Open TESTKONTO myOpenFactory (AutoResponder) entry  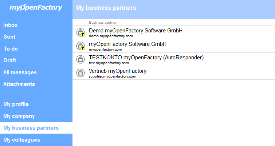[174, 59]
